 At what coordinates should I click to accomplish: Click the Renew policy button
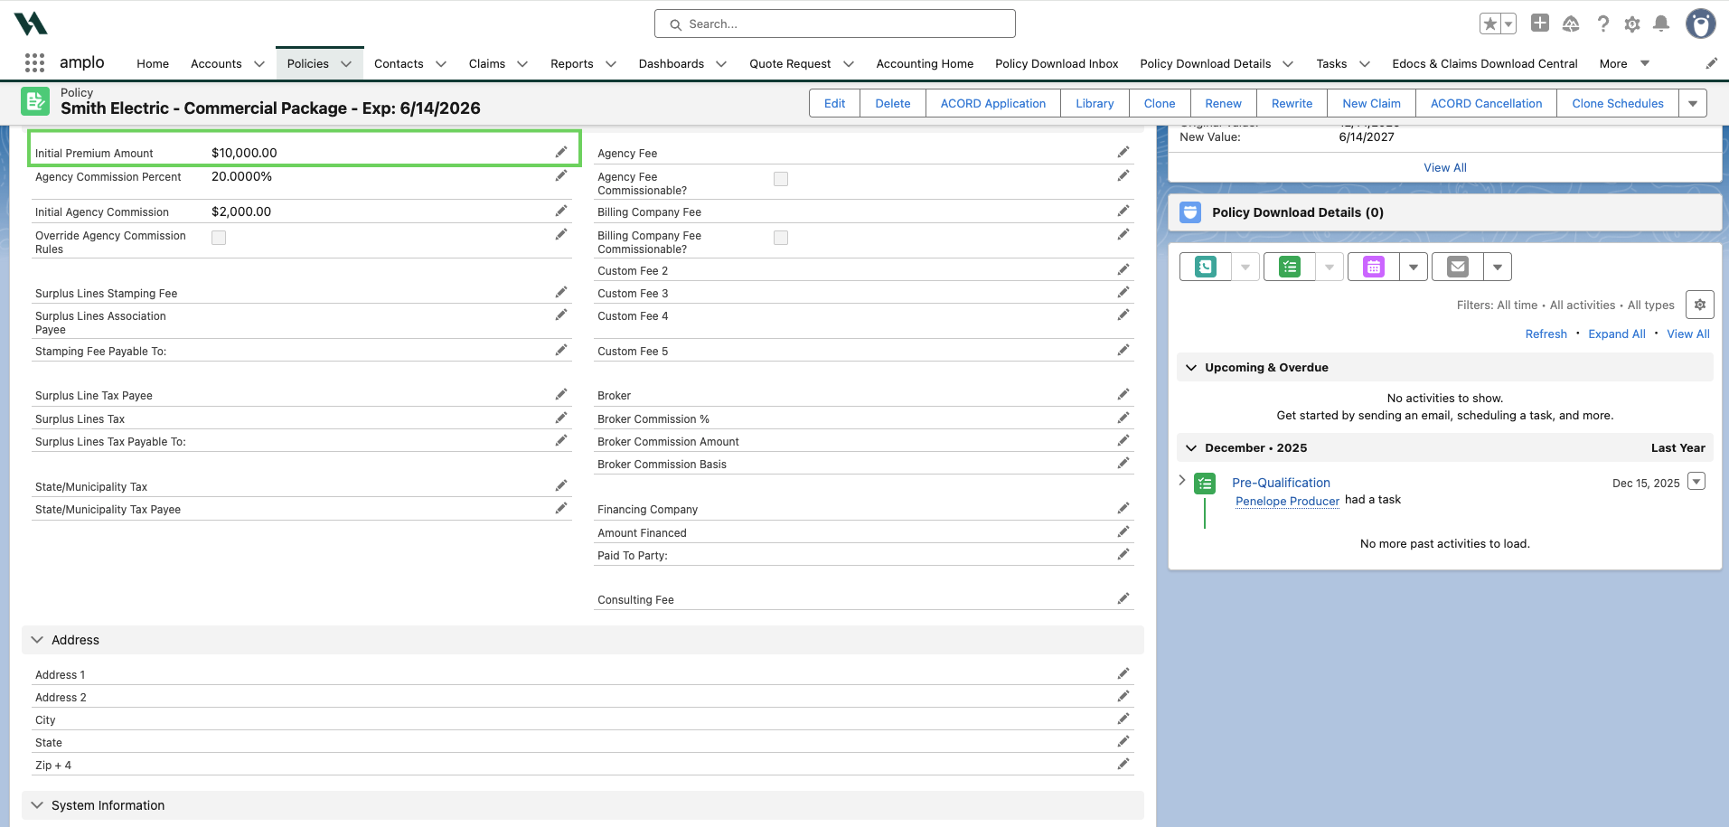click(x=1223, y=103)
